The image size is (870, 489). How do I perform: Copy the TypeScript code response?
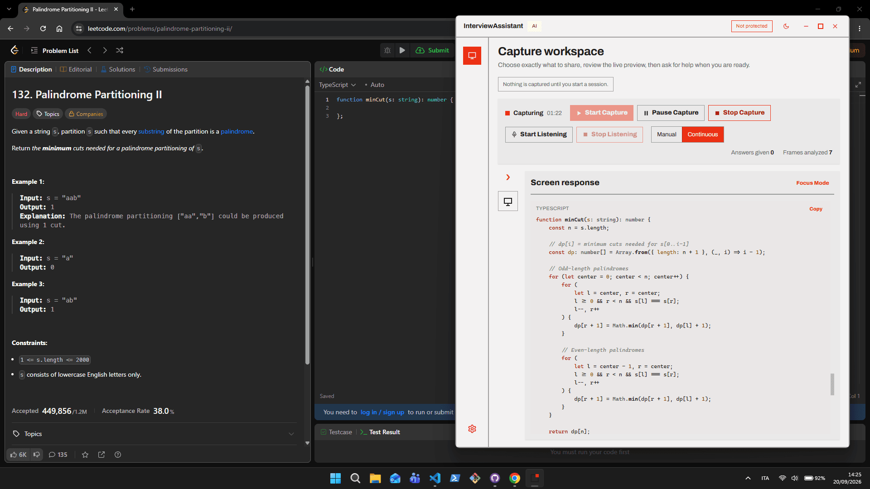pyautogui.click(x=816, y=209)
